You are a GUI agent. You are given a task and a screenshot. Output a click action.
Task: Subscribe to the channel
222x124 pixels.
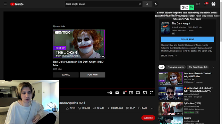click(148, 118)
